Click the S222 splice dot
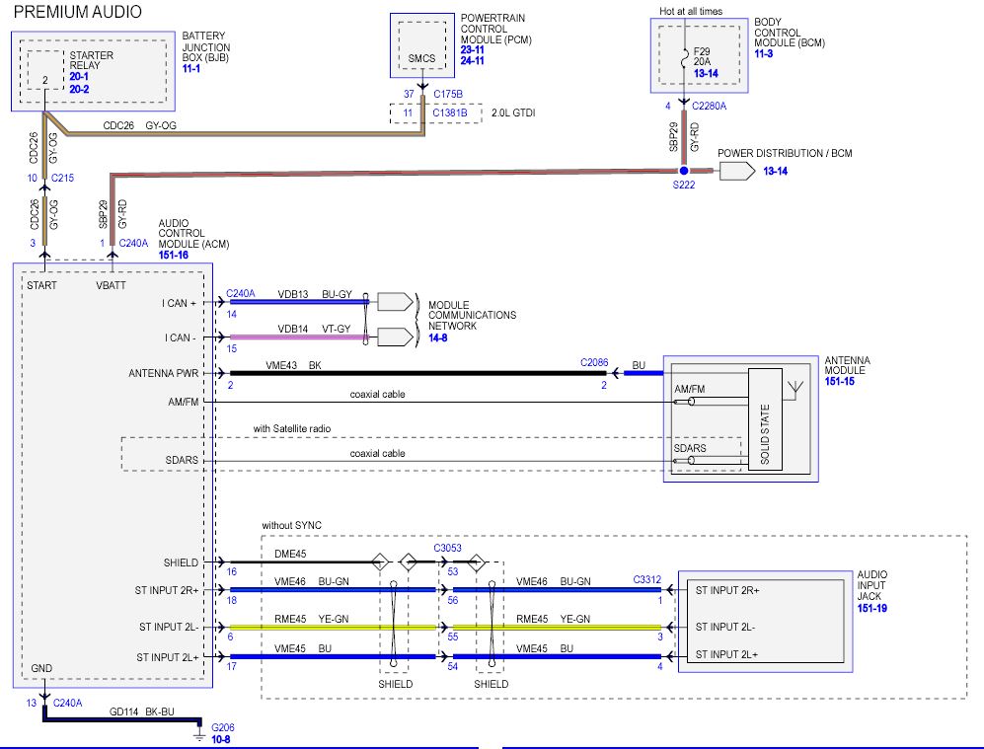The width and height of the screenshot is (984, 749). pyautogui.click(x=682, y=171)
